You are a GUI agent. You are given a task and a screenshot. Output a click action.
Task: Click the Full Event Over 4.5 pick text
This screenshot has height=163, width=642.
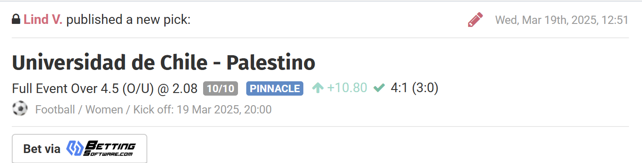click(x=83, y=89)
